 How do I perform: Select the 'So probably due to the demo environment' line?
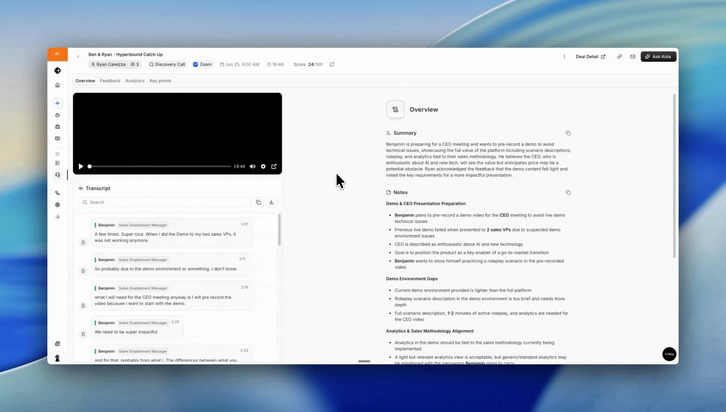(x=165, y=269)
